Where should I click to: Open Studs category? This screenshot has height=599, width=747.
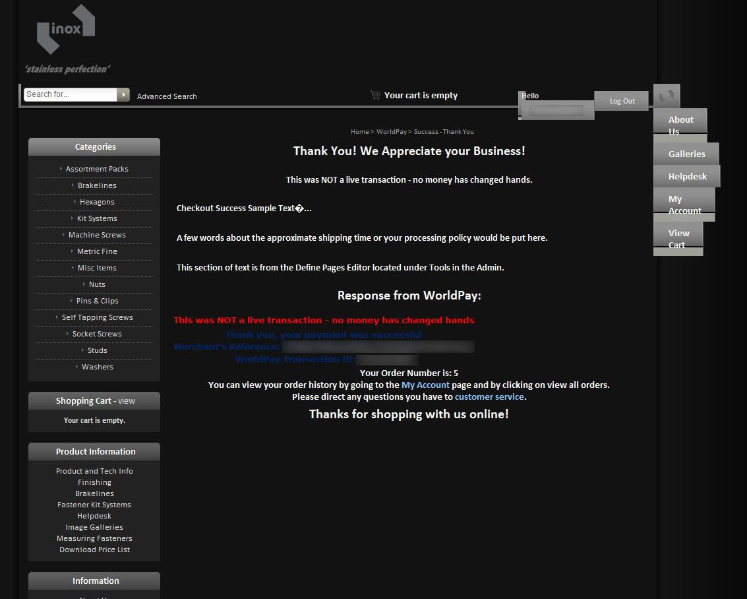(x=97, y=350)
